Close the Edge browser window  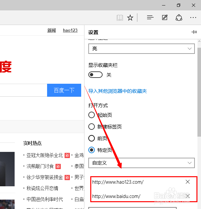click(x=194, y=5)
